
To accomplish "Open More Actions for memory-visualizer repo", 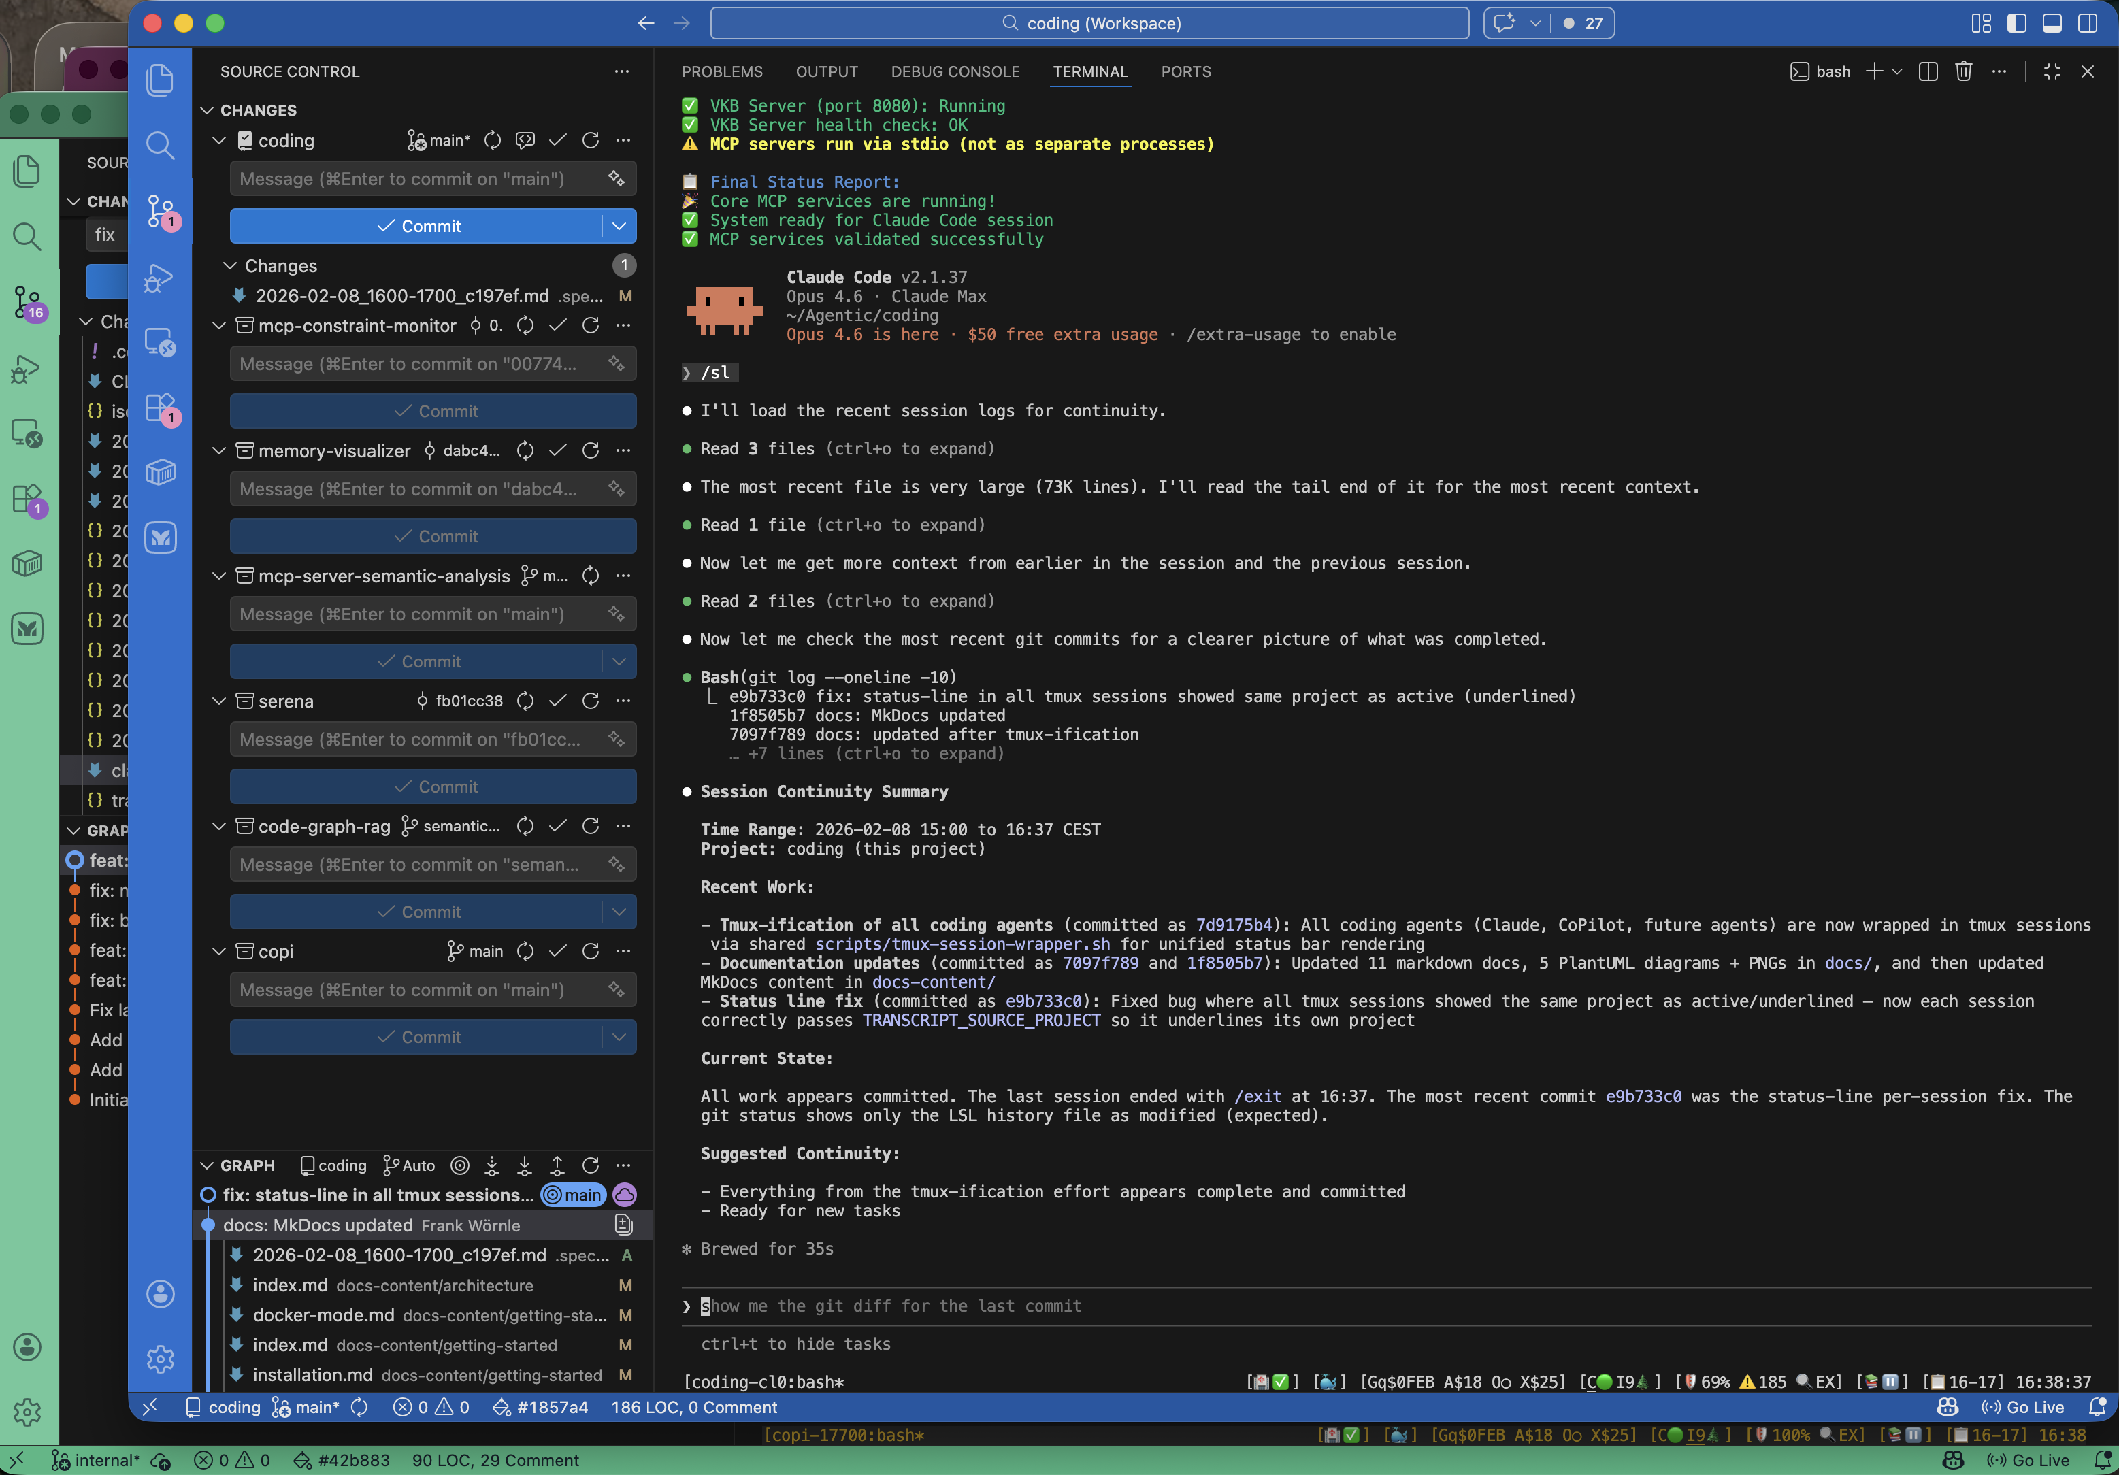I will 624,450.
